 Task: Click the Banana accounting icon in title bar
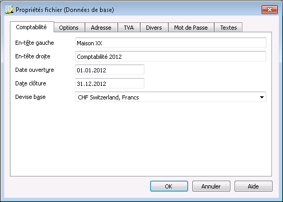point(9,9)
